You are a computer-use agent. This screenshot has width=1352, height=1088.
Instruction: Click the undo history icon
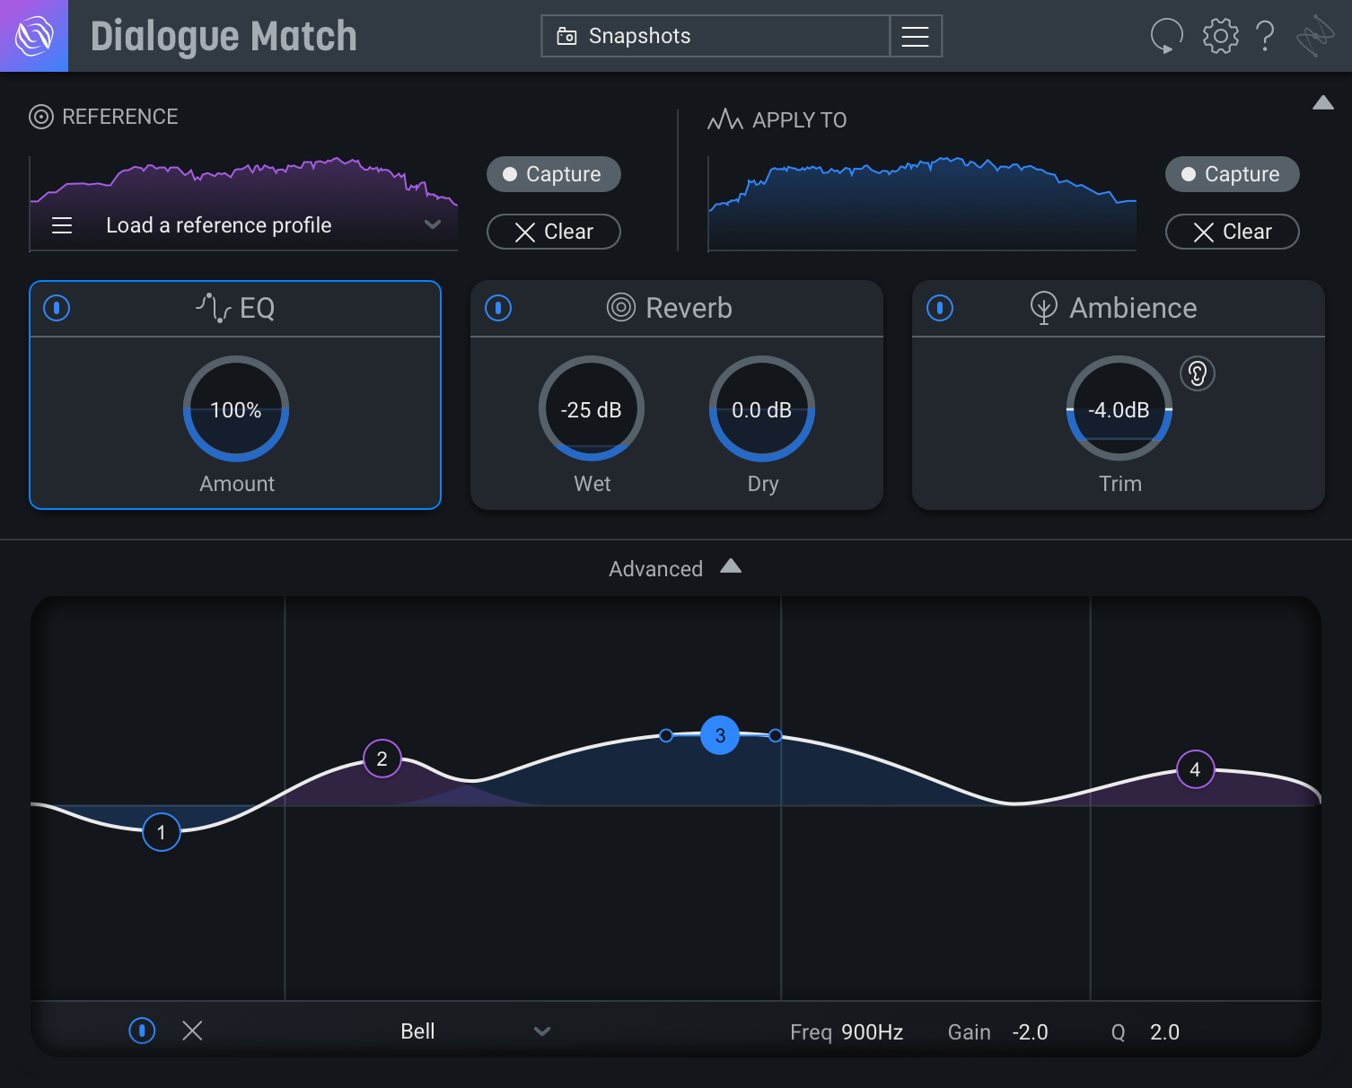coord(1166,36)
